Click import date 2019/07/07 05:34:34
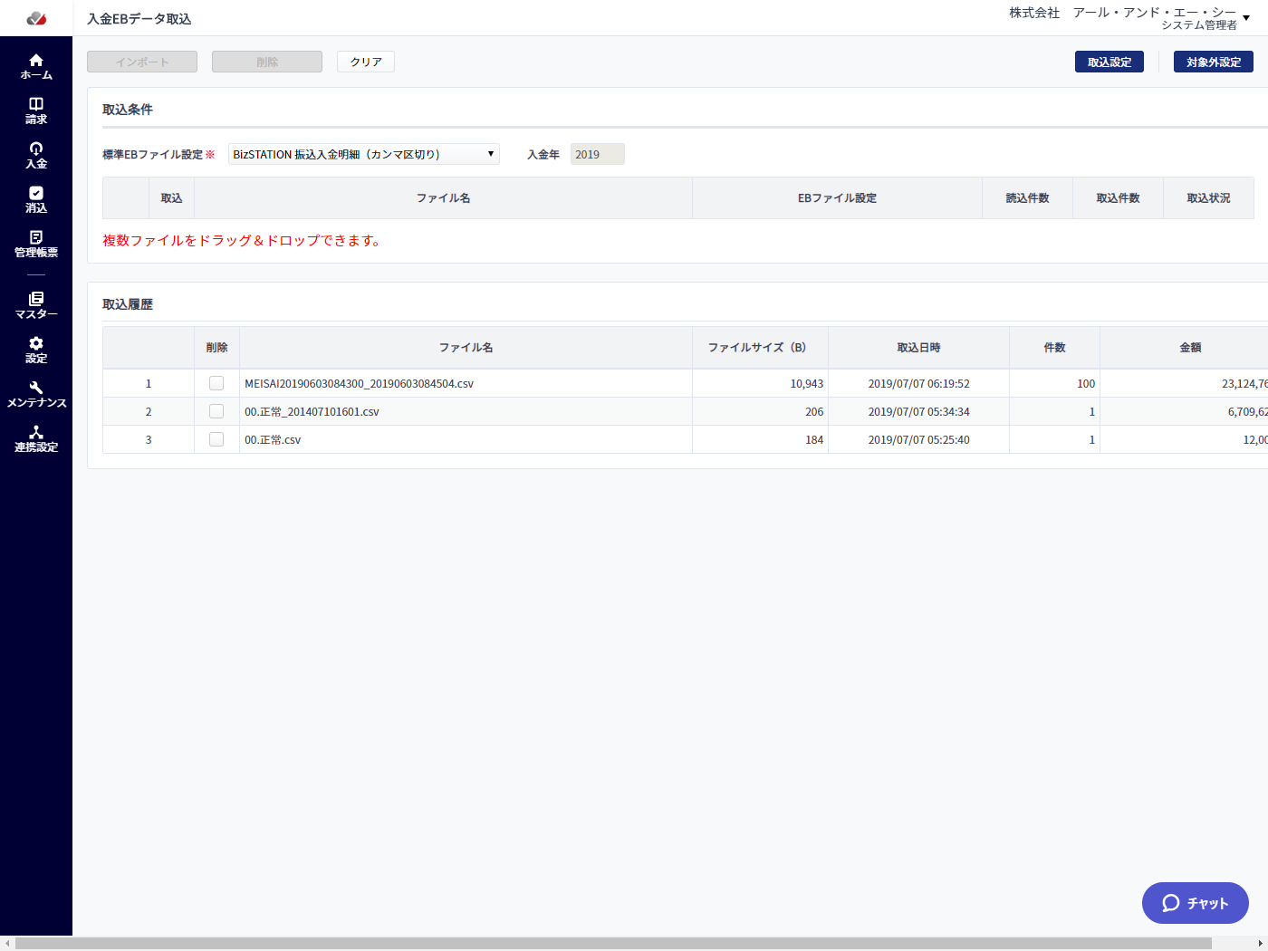The width and height of the screenshot is (1268, 951). [918, 411]
